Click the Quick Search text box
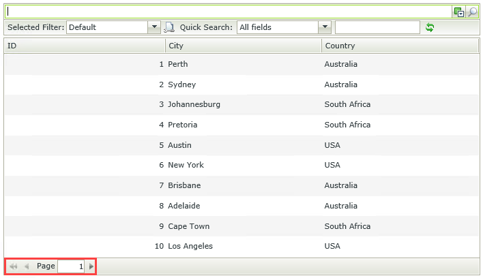483x278 pixels. 377,27
